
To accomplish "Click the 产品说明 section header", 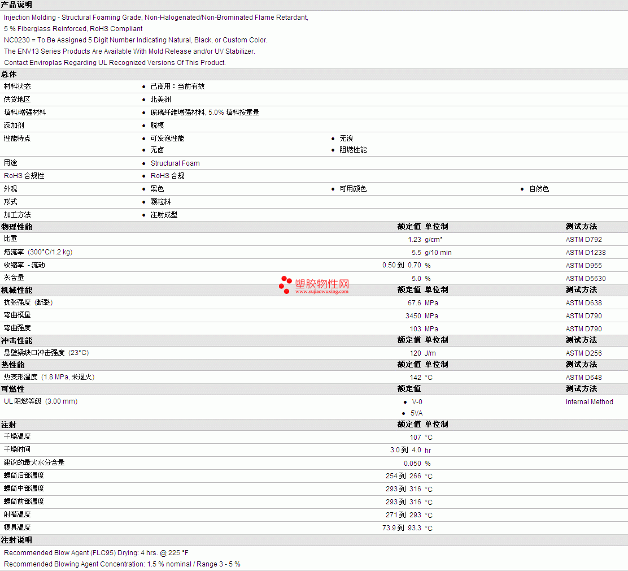I will click(16, 5).
